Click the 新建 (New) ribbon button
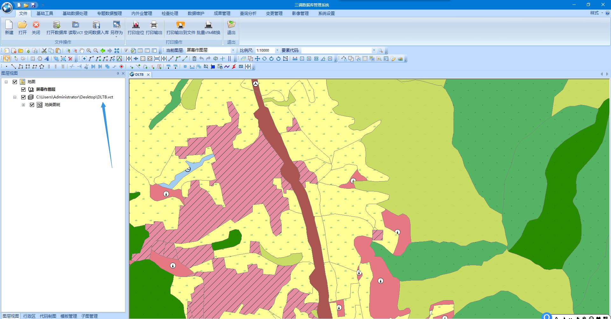The image size is (611, 319). point(9,28)
